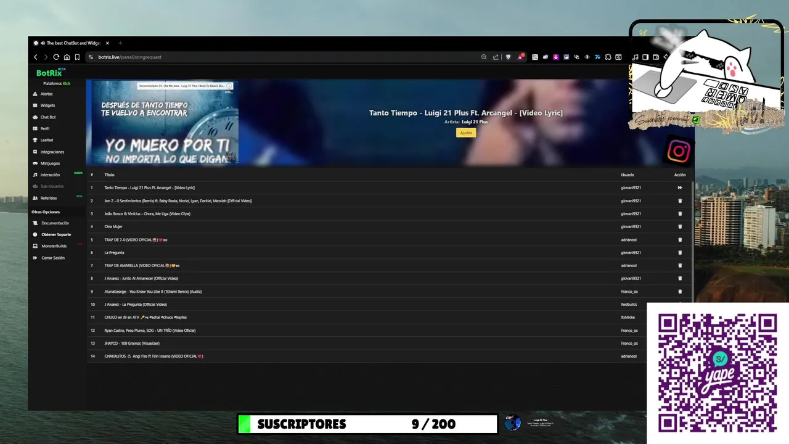
Task: Select row Ryan Castro, Peso Pluma UN TRÍO
Action: (x=388, y=330)
